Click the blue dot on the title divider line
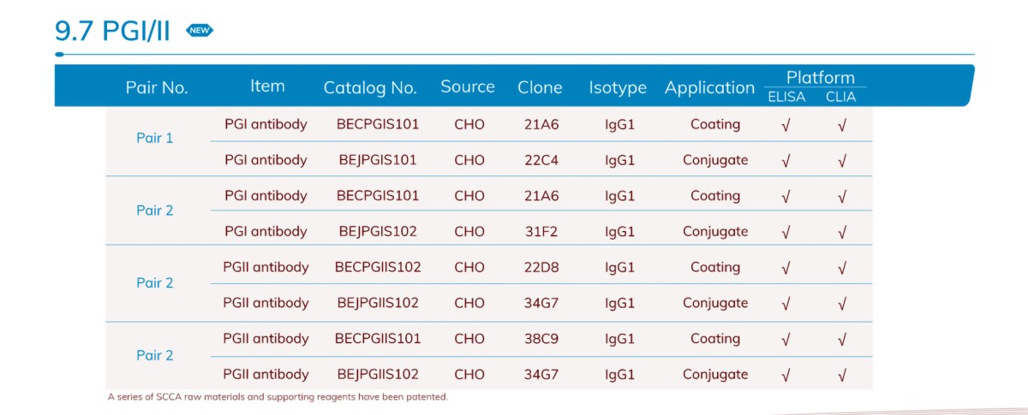The image size is (1028, 415). pyautogui.click(x=59, y=55)
